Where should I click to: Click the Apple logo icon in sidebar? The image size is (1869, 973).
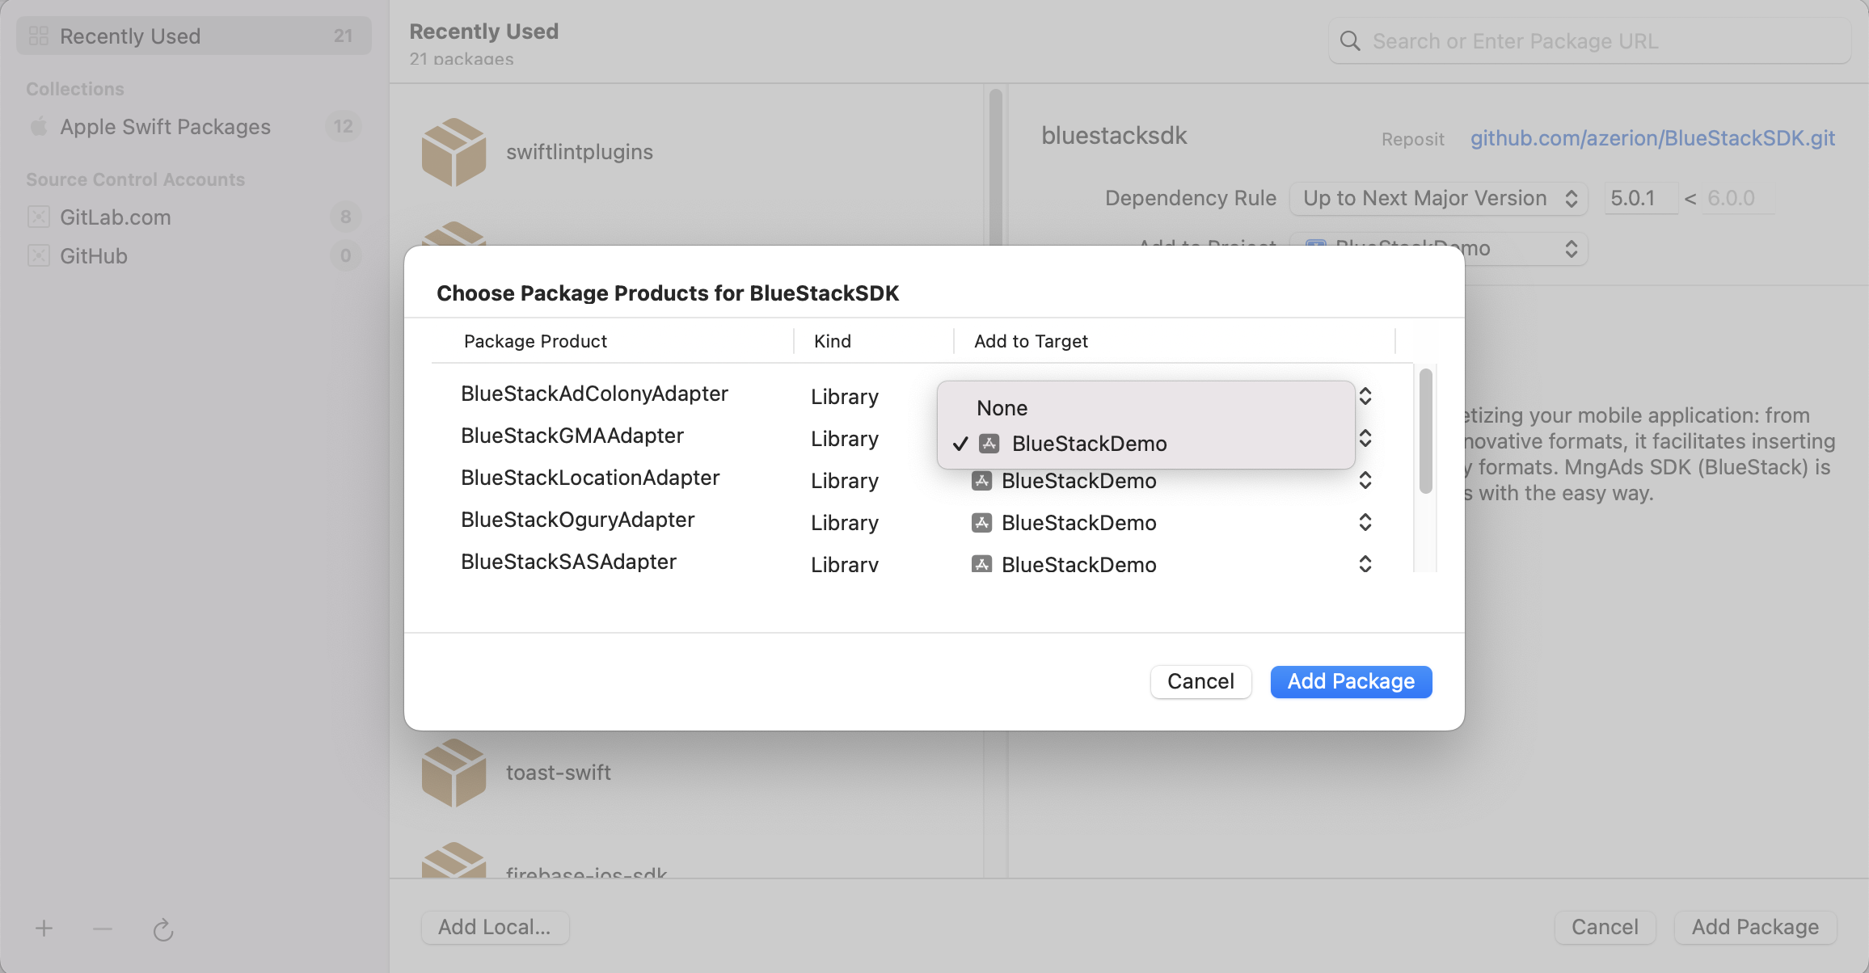tap(38, 126)
